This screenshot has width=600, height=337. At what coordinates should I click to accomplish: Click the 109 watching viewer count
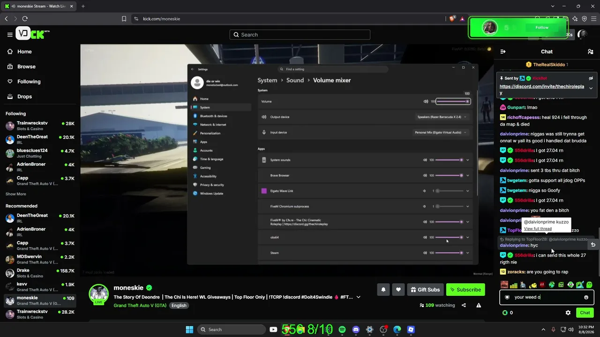pos(437,305)
